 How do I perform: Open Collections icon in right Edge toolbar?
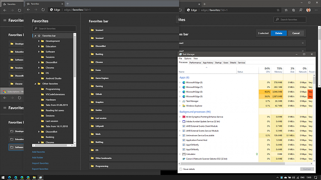(294, 10)
